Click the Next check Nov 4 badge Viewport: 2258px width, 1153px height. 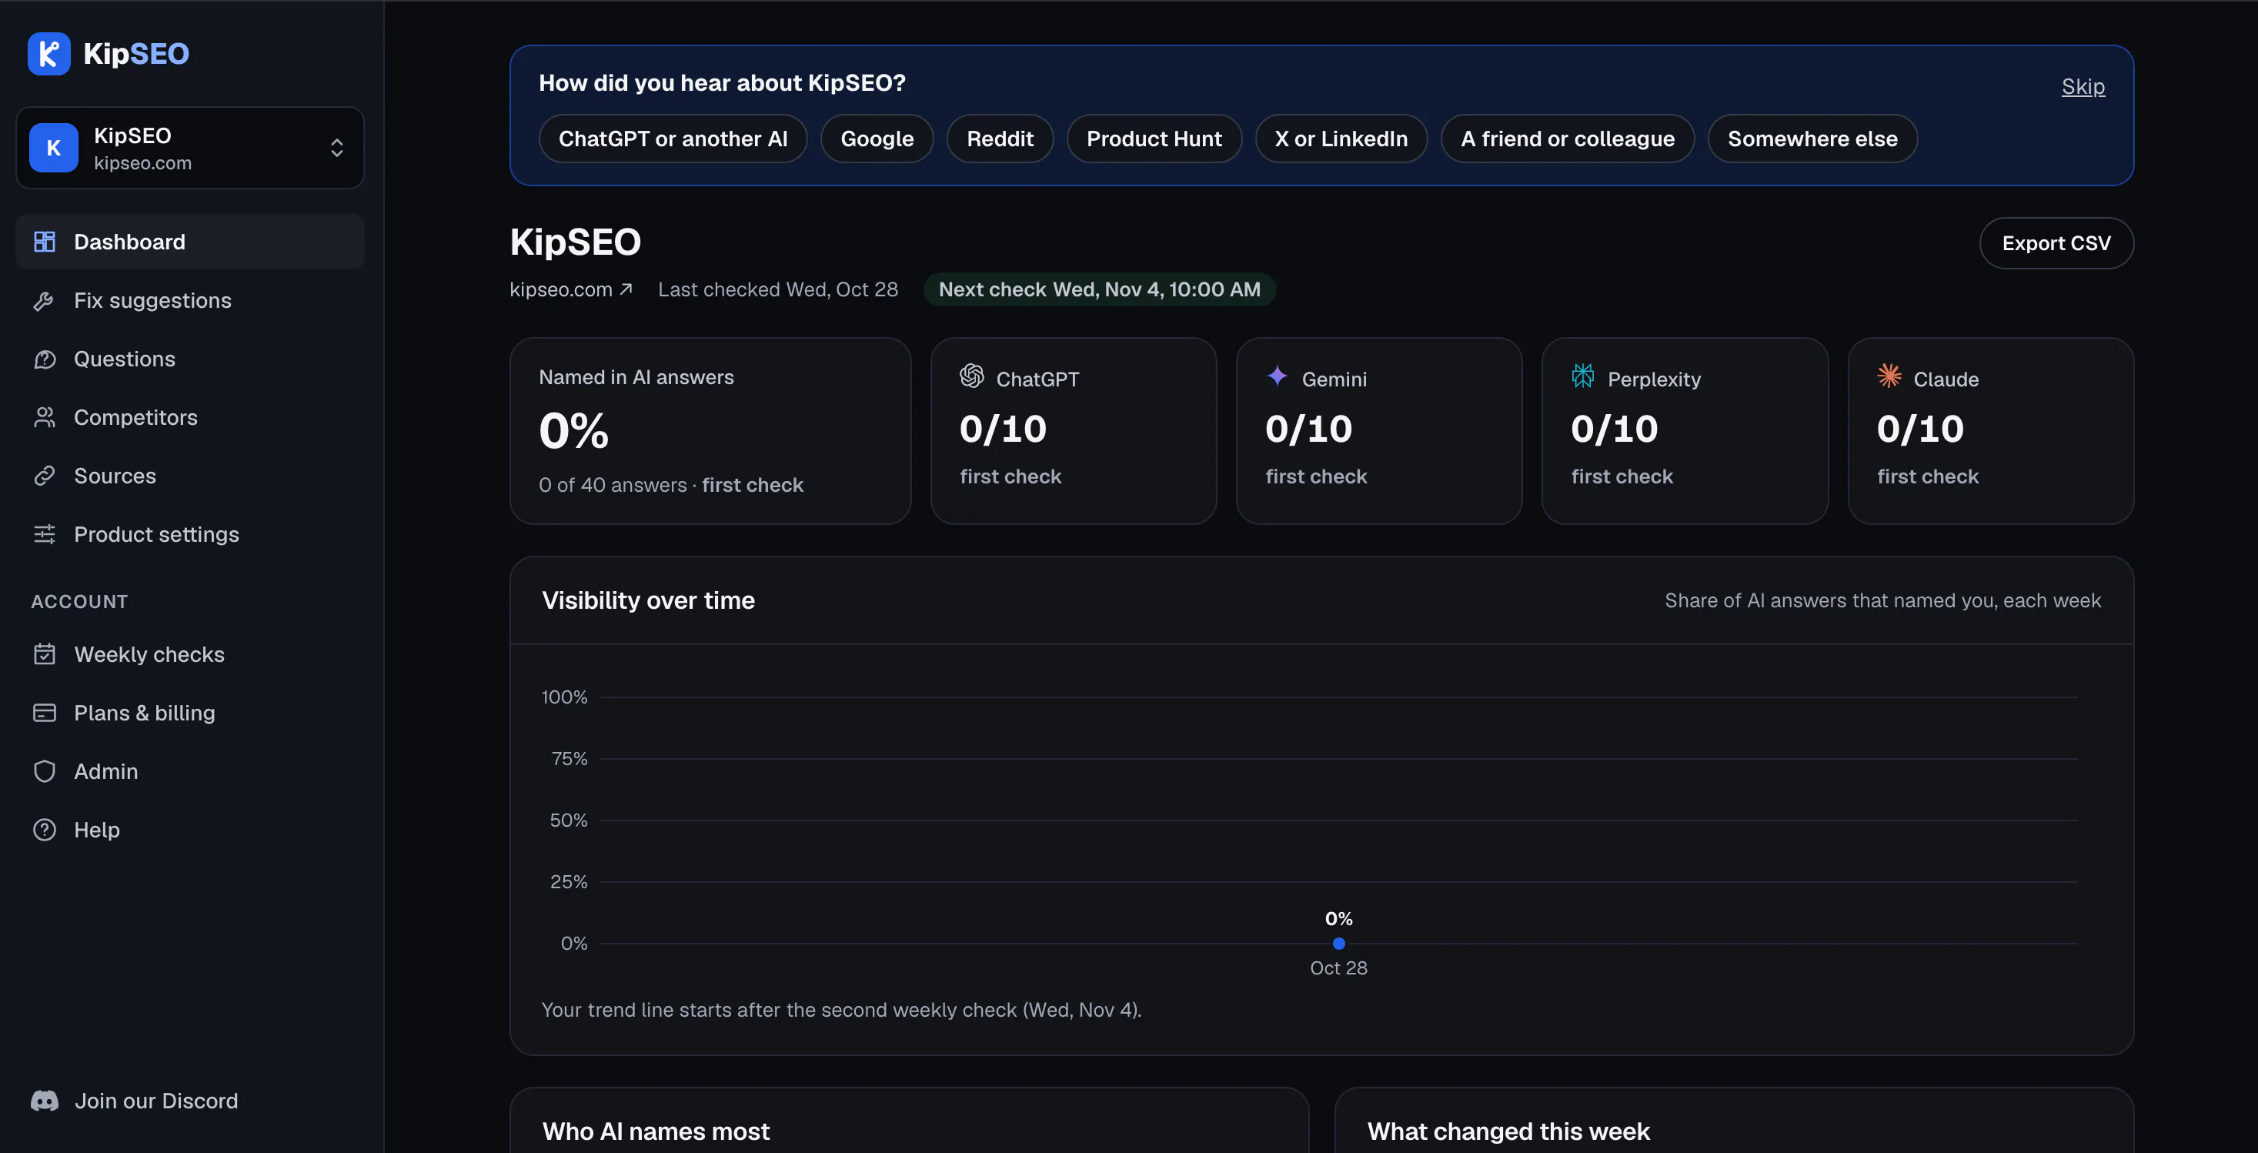[1099, 289]
